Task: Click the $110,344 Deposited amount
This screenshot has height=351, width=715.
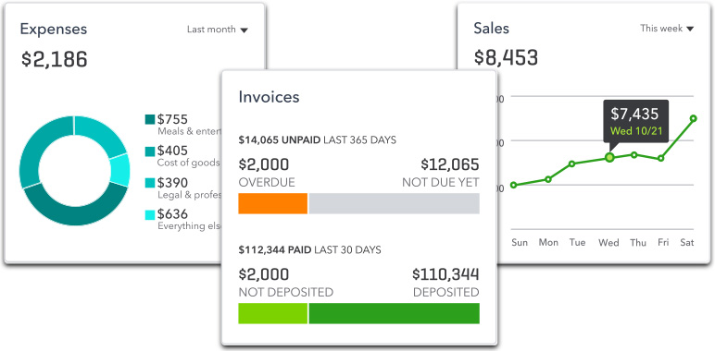Action: point(445,274)
